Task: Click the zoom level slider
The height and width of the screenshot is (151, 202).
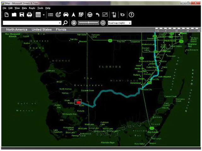Action: (88, 23)
